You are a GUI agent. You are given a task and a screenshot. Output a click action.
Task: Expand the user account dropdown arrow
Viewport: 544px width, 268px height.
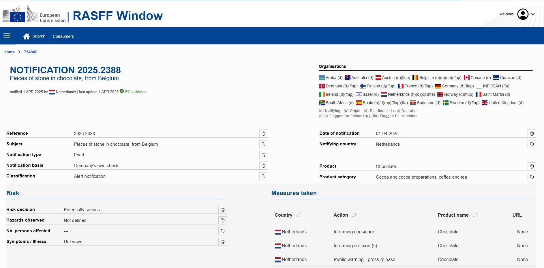pos(533,14)
